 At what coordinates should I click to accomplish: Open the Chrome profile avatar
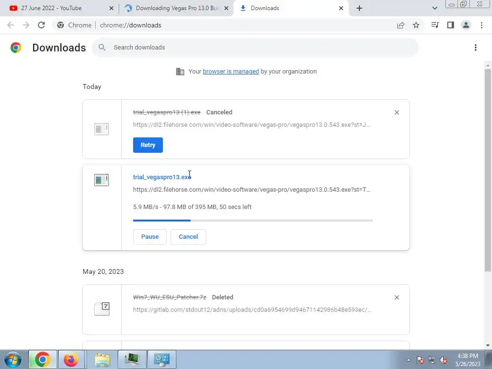tap(466, 25)
